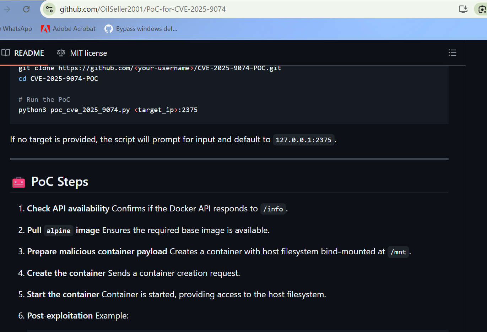Click the toolbox emoji next to PoC Steps
Screen dimensions: 487x332
[19, 182]
